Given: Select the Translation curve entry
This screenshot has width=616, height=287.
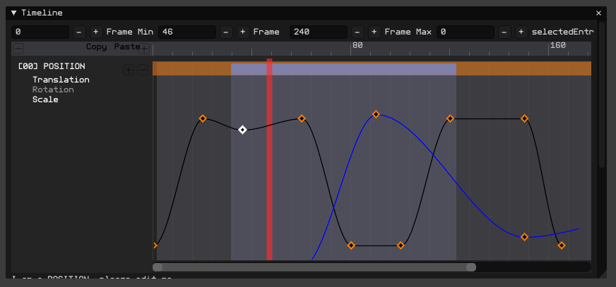Looking at the screenshot, I should pos(61,80).
